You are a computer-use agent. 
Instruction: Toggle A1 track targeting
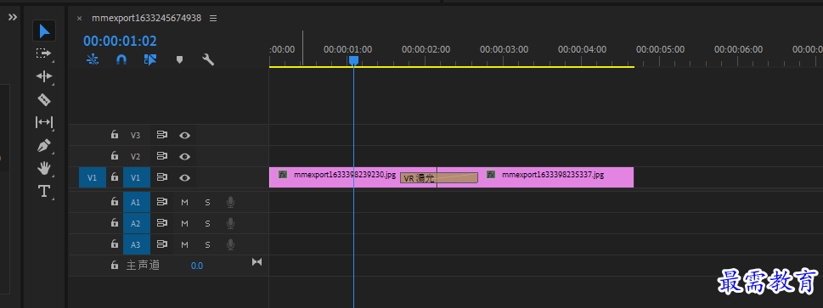click(136, 202)
